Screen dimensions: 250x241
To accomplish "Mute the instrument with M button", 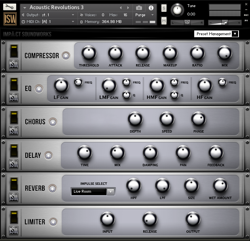I will (164, 21).
